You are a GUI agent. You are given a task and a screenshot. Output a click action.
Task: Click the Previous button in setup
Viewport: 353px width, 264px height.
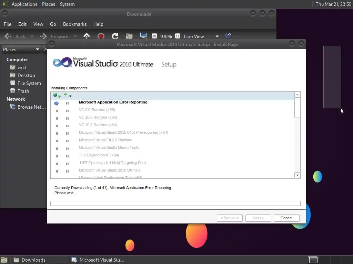[229, 218]
